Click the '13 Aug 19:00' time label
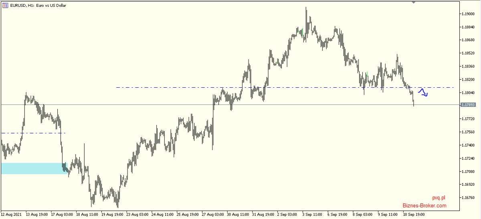The width and height of the screenshot is (481, 219). tap(37, 215)
